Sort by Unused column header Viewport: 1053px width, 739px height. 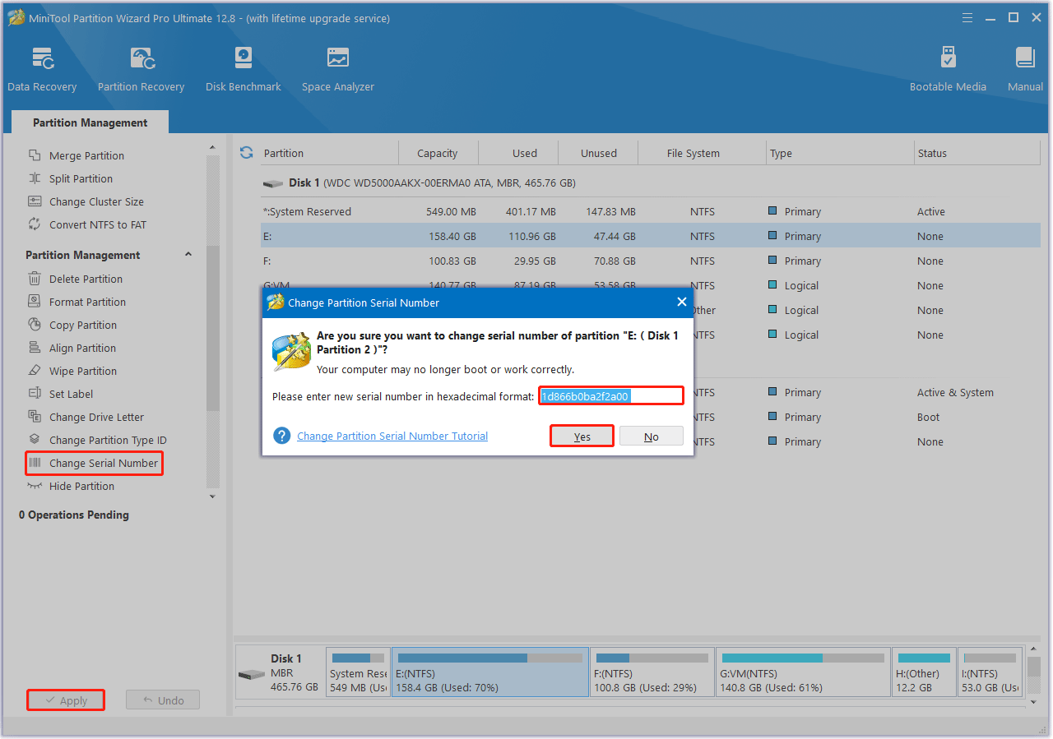[x=599, y=153]
